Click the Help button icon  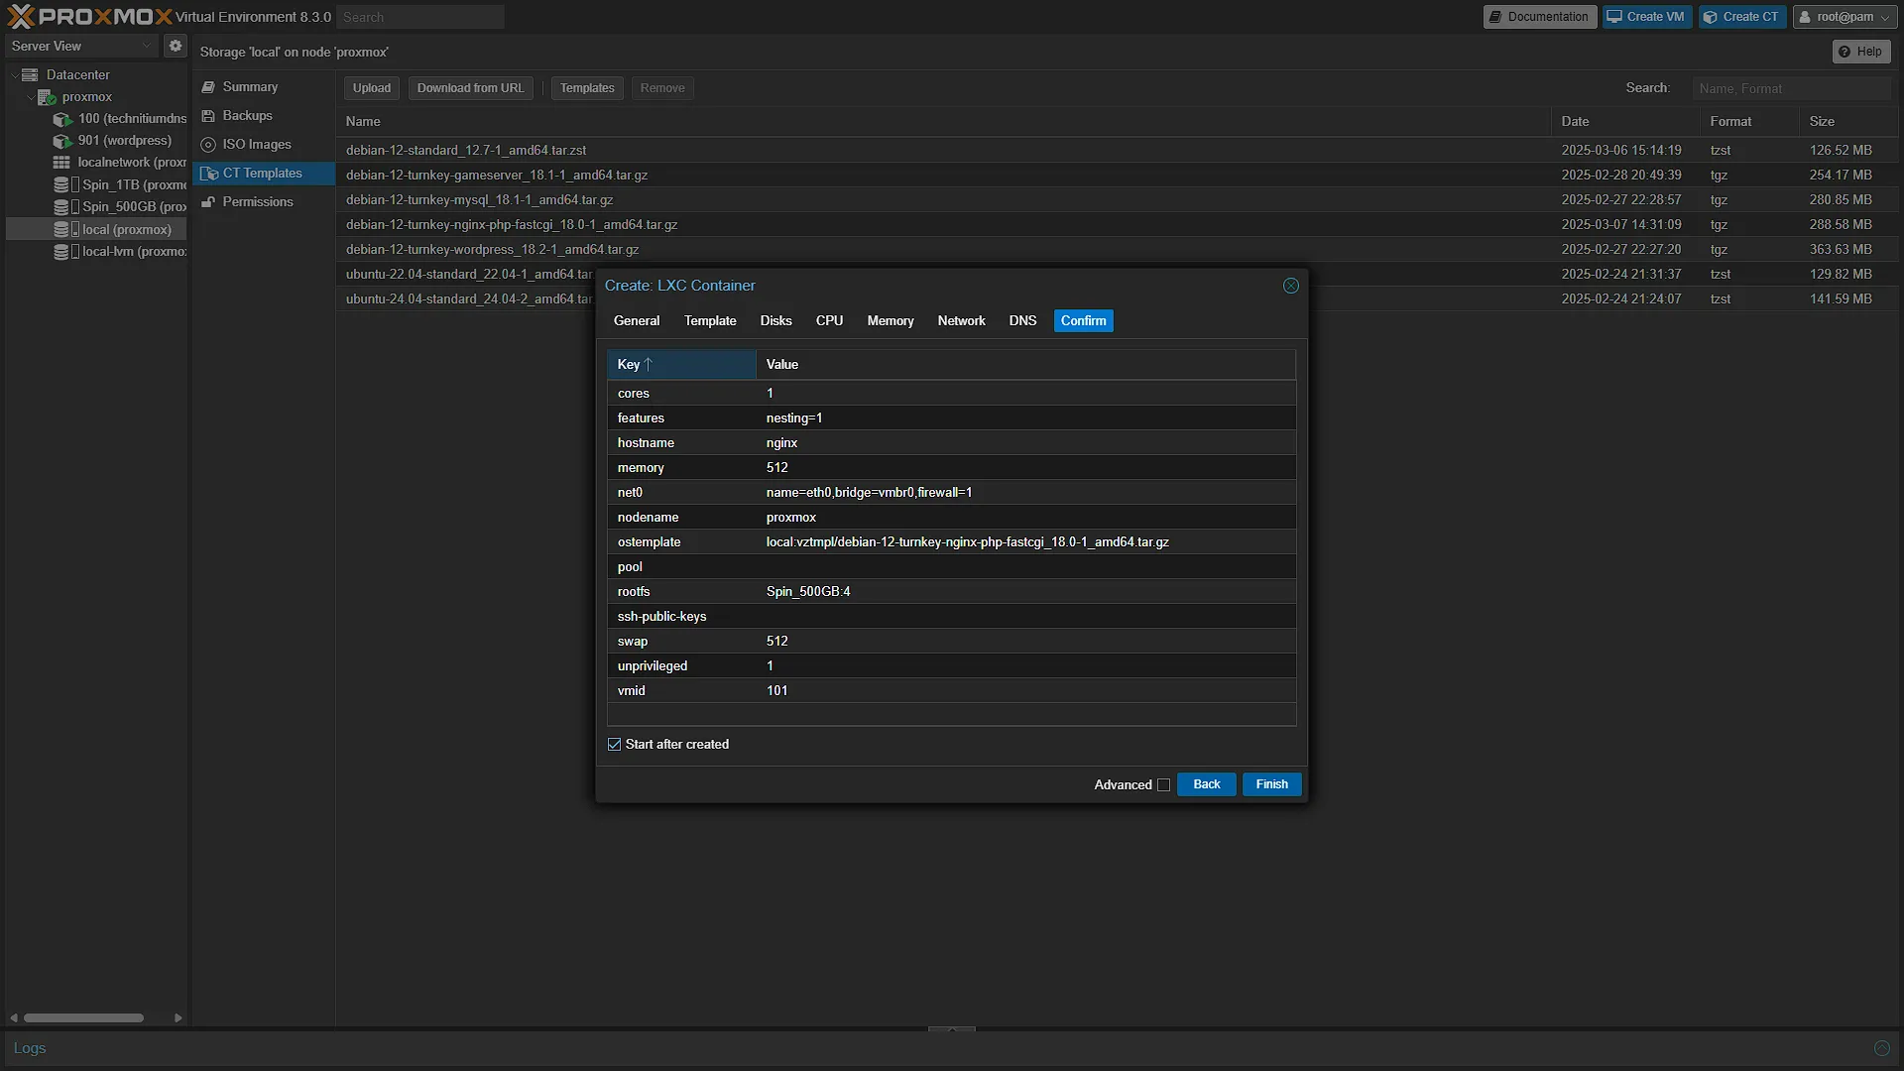click(x=1844, y=52)
